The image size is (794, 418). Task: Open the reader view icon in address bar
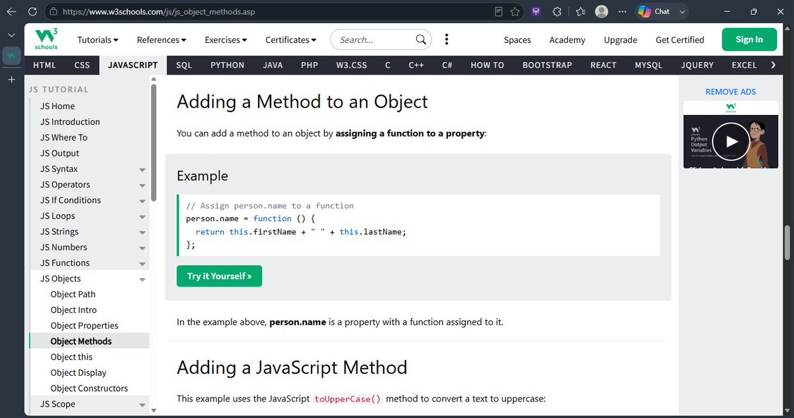point(499,11)
